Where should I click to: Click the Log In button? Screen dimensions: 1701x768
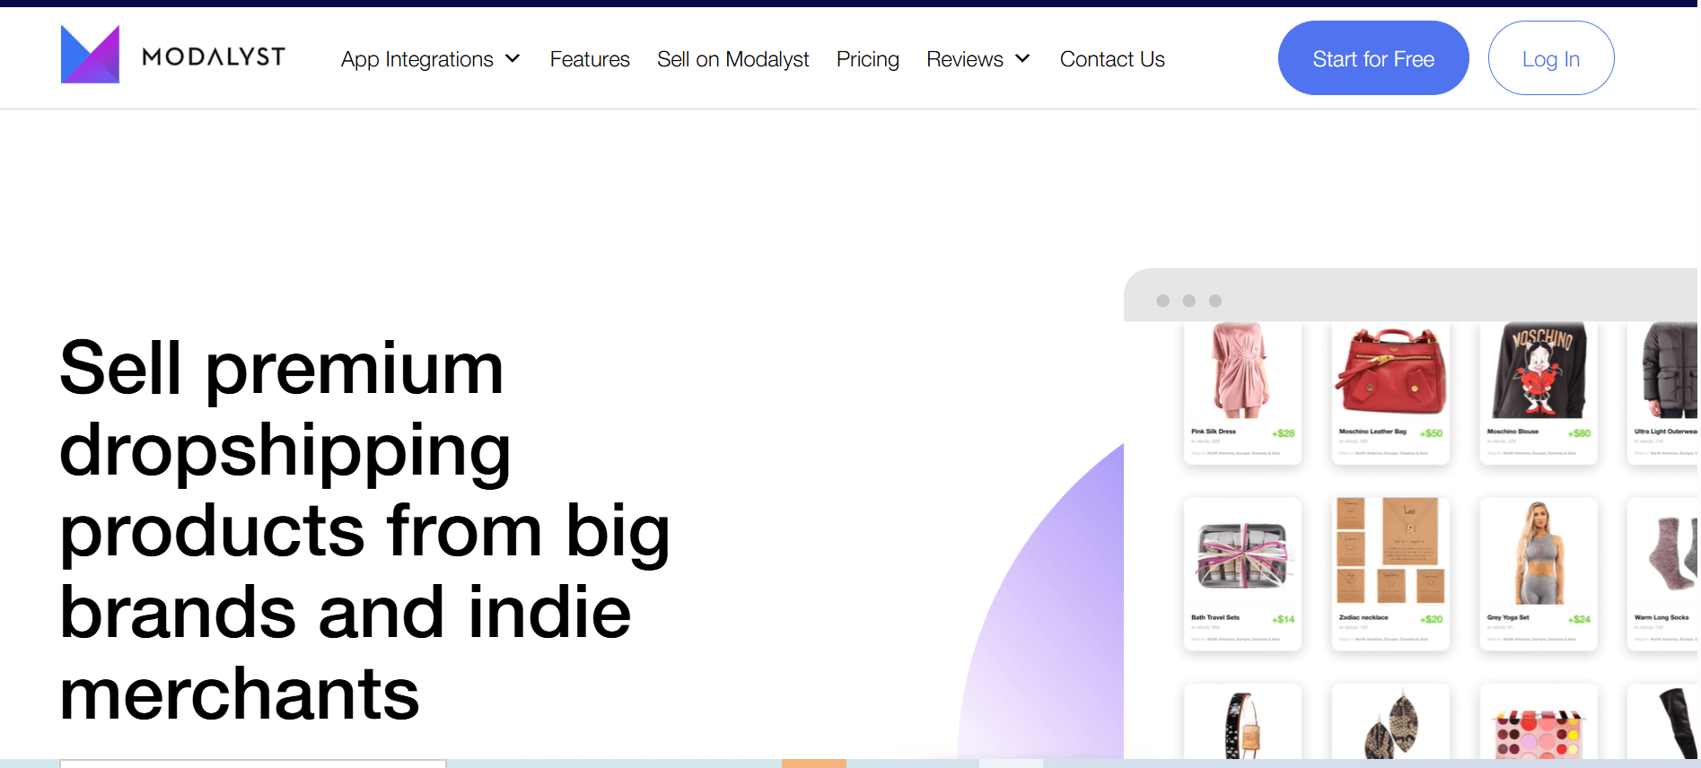(1551, 58)
